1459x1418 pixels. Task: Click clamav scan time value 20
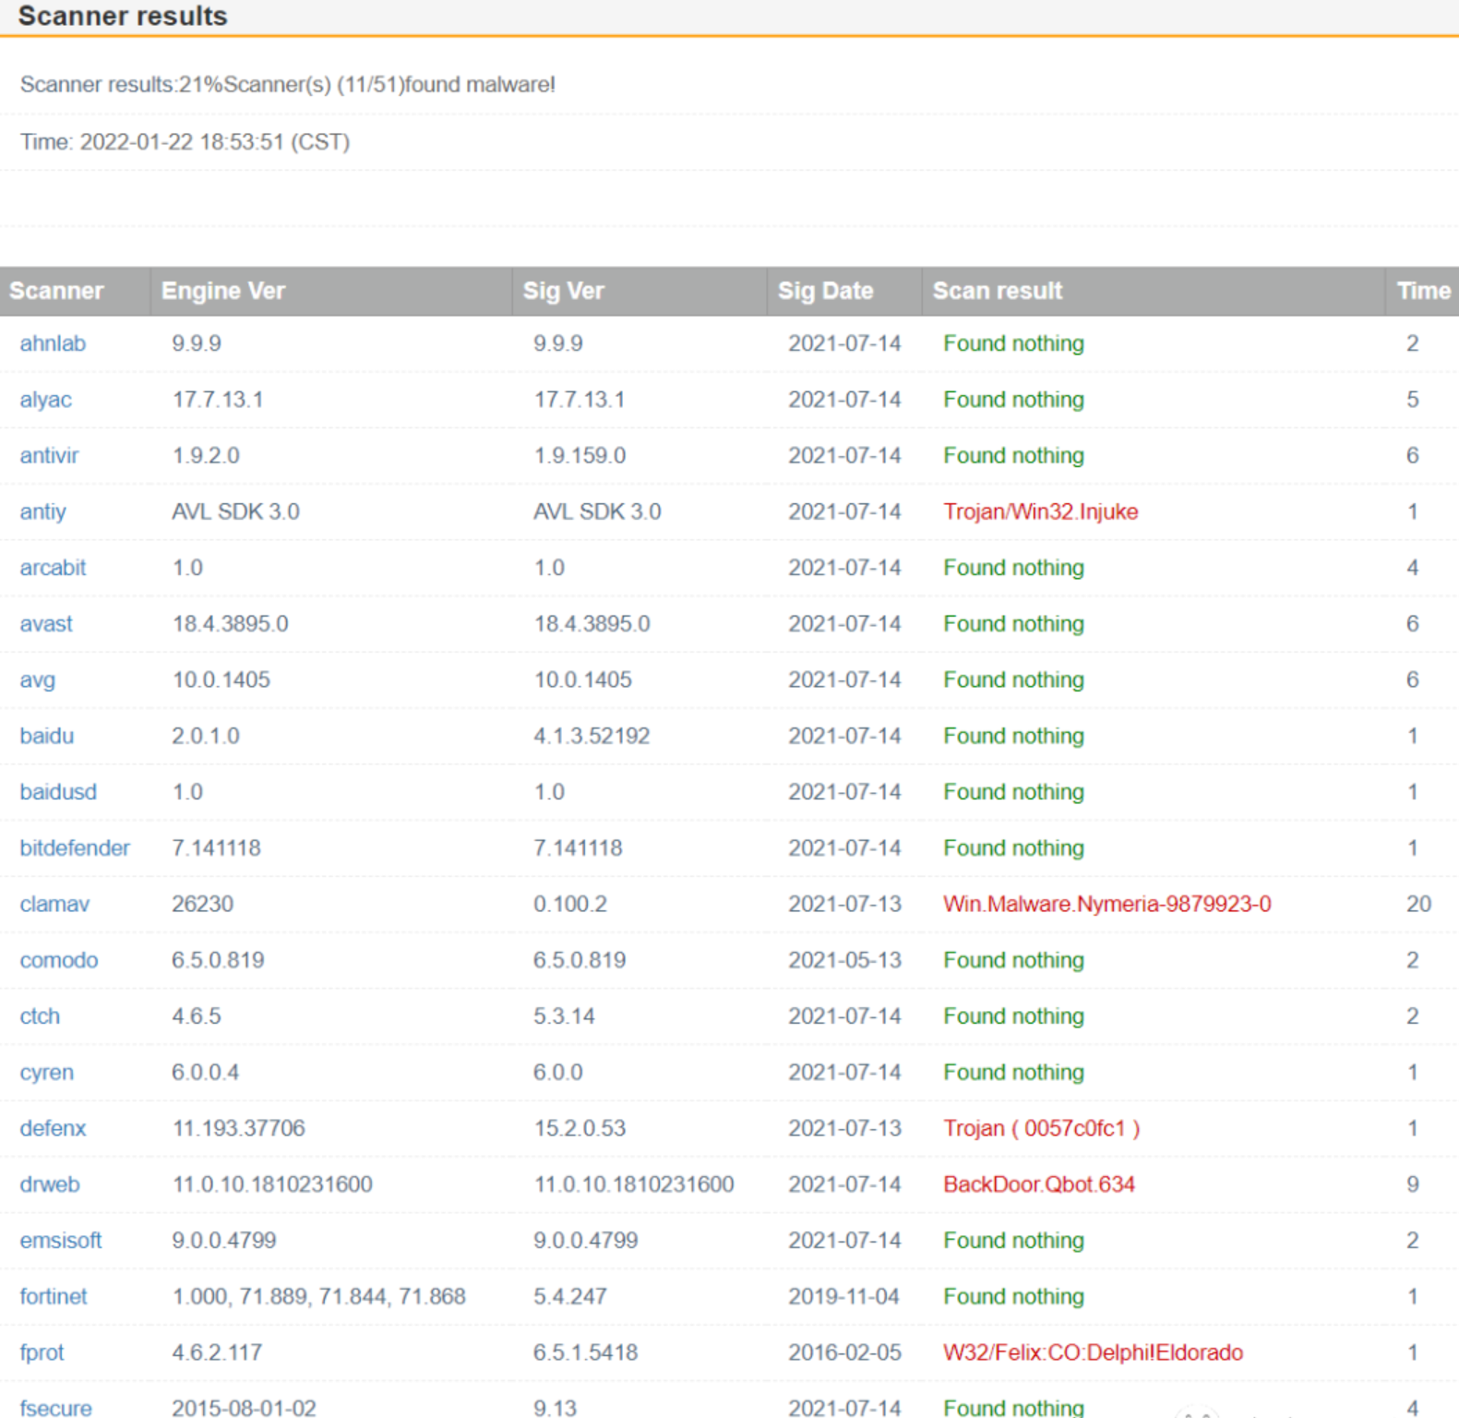click(1418, 905)
